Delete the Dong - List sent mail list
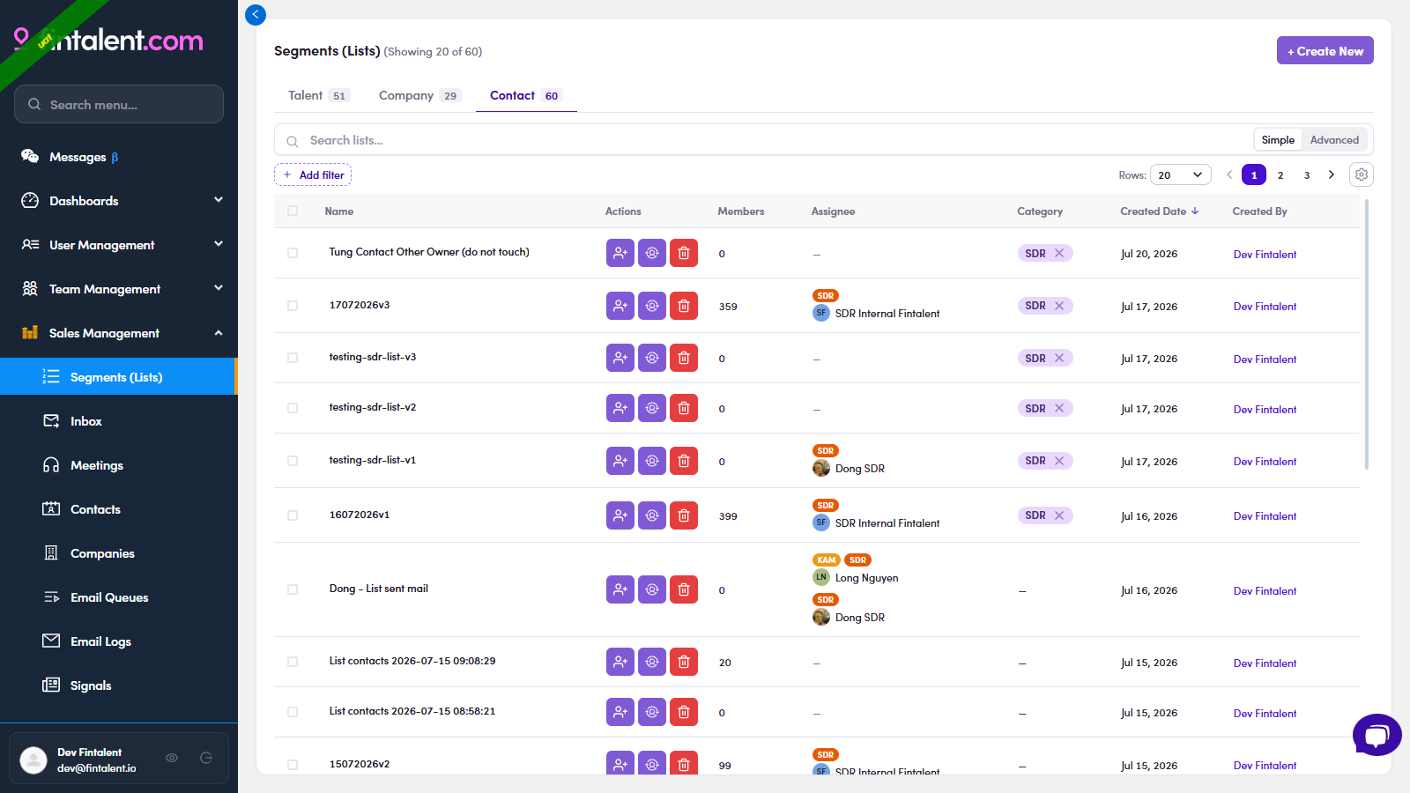Image resolution: width=1410 pixels, height=793 pixels. click(684, 589)
